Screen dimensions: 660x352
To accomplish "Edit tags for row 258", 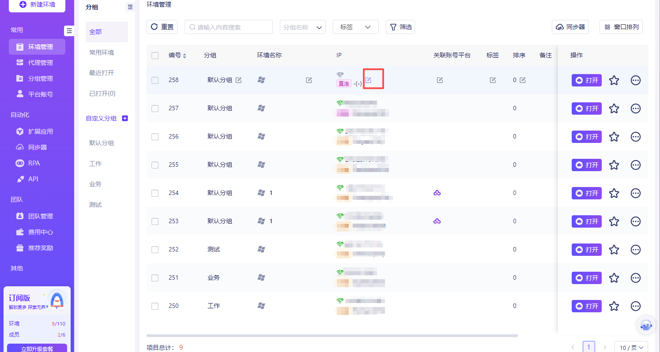I will tap(493, 80).
